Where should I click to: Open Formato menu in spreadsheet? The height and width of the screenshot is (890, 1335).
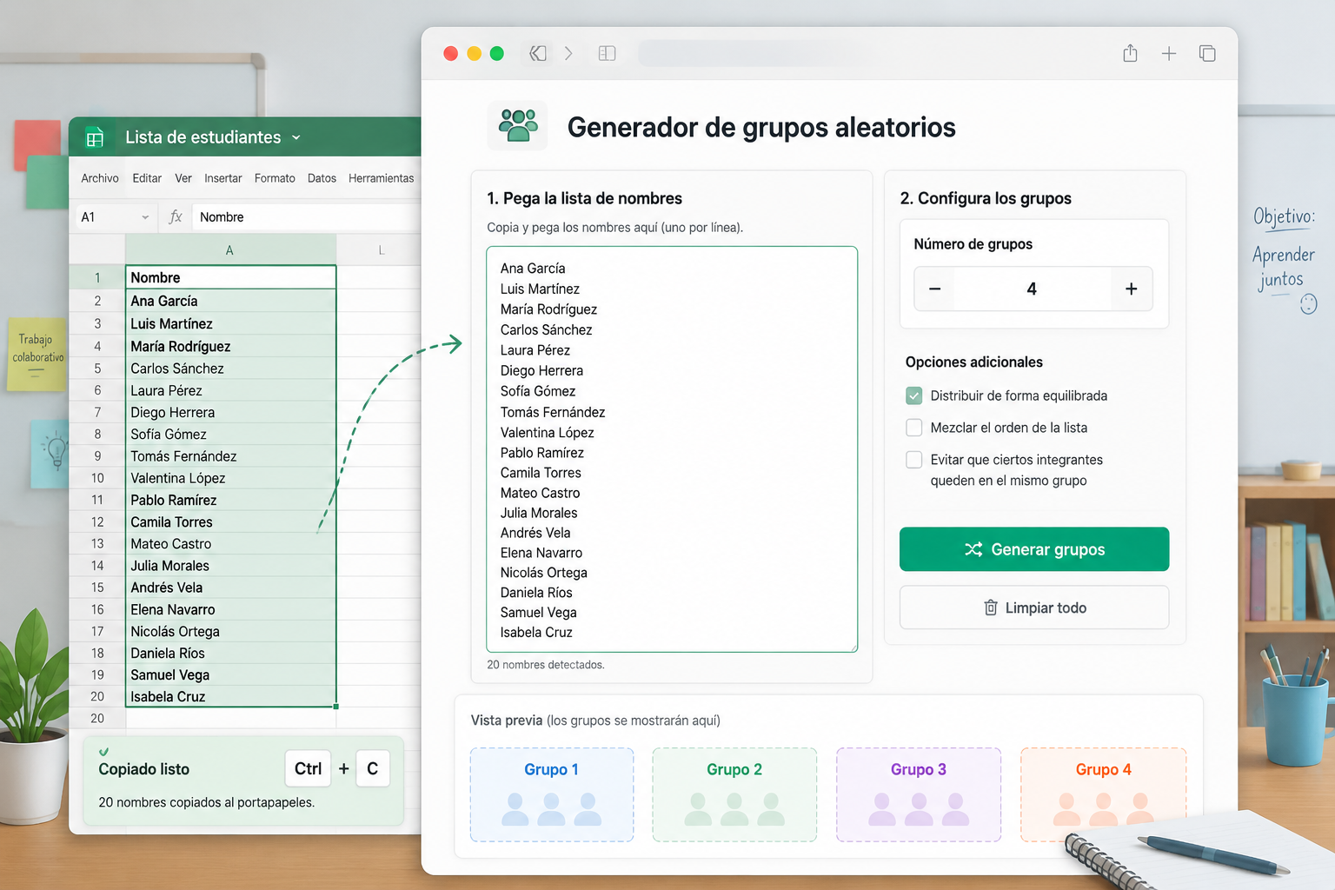(x=275, y=178)
